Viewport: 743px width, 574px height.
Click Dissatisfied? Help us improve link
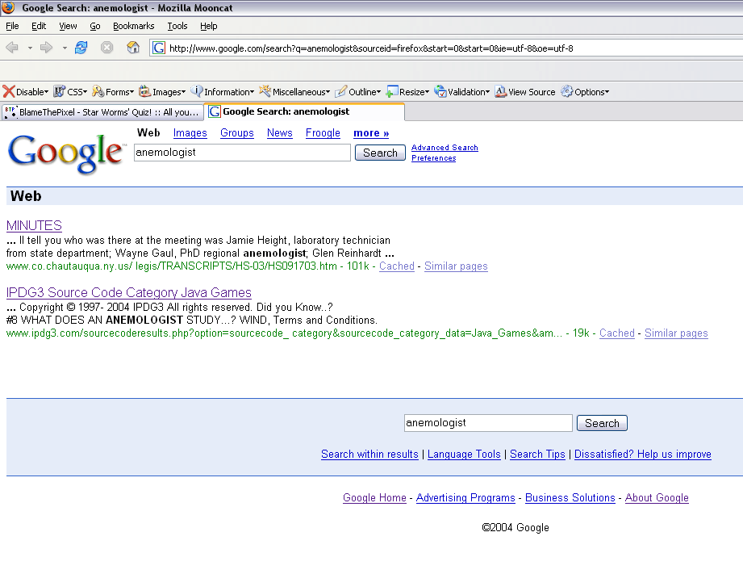642,454
